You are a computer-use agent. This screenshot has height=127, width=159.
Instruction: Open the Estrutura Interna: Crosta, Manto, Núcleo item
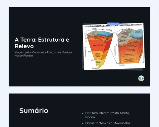coord(107,115)
